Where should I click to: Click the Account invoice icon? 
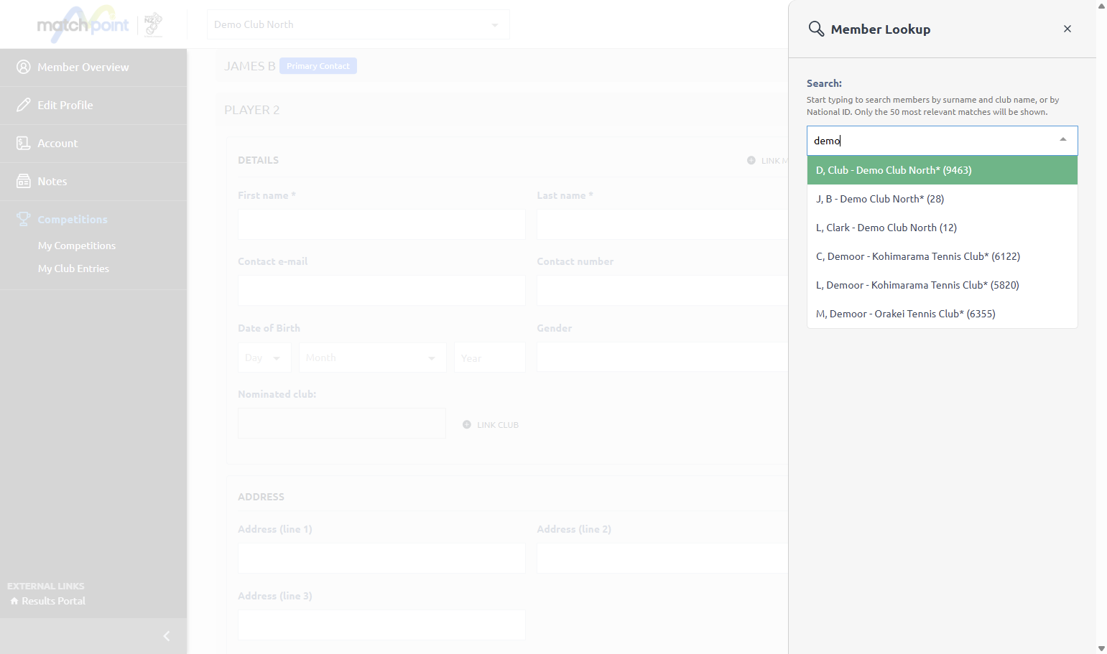24,143
